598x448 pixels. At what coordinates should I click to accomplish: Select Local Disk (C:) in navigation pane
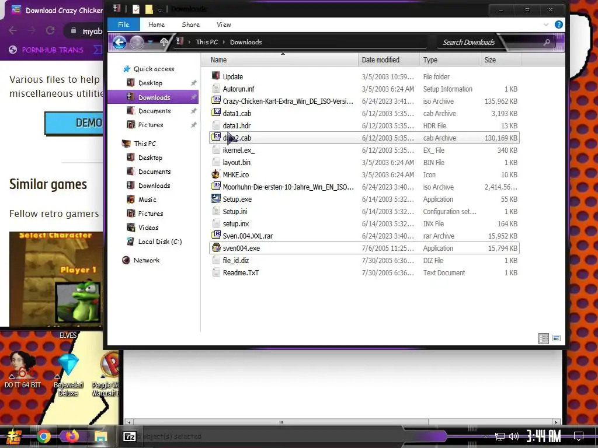tap(159, 242)
